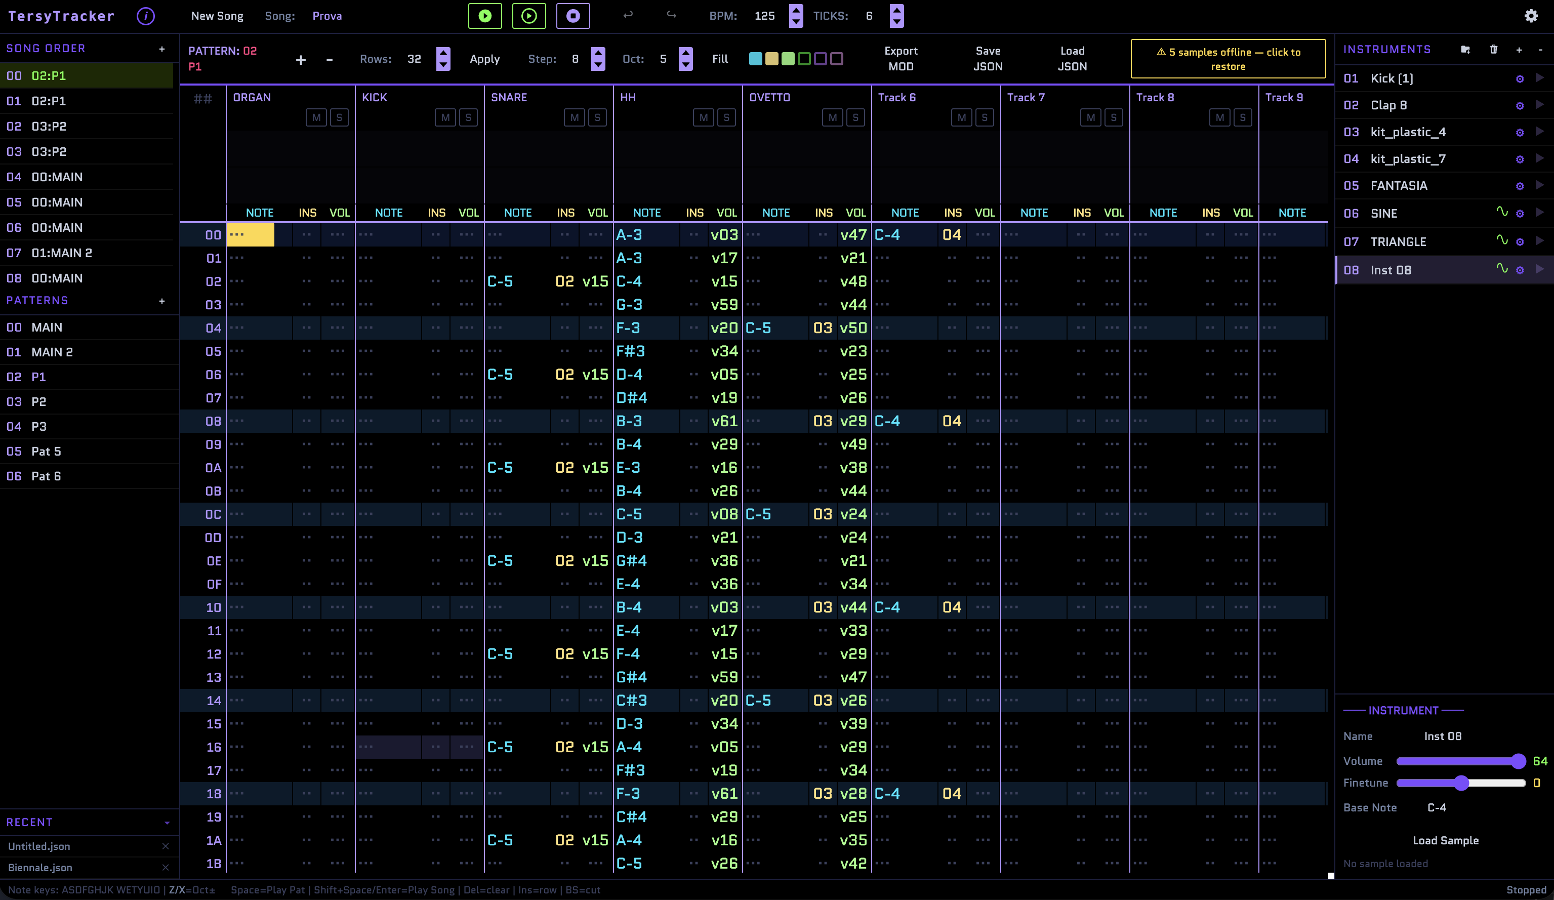The height and width of the screenshot is (900, 1554).
Task: Select pattern 05 Pat 5
Action: click(x=90, y=452)
